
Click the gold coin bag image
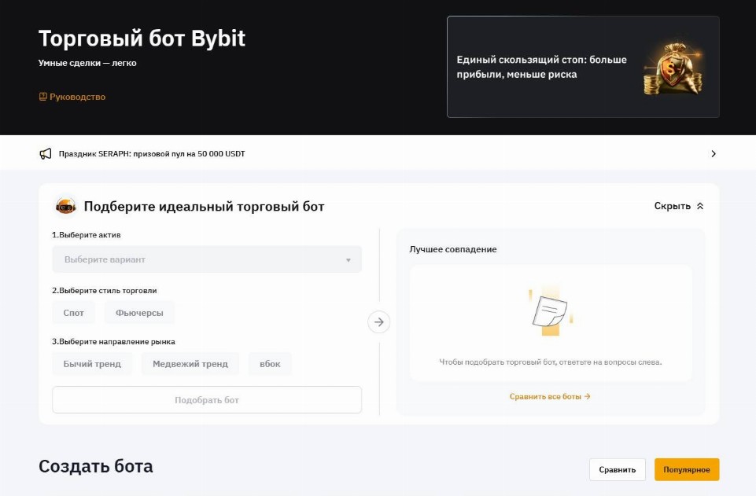pyautogui.click(x=672, y=68)
